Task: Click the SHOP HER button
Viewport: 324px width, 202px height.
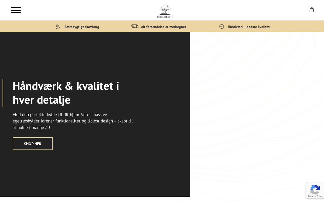Action: (x=33, y=144)
